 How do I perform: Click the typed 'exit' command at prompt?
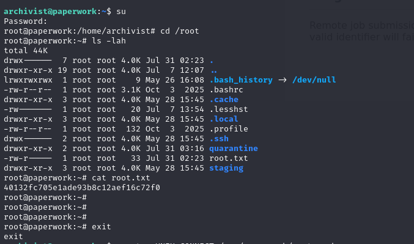coord(102,227)
